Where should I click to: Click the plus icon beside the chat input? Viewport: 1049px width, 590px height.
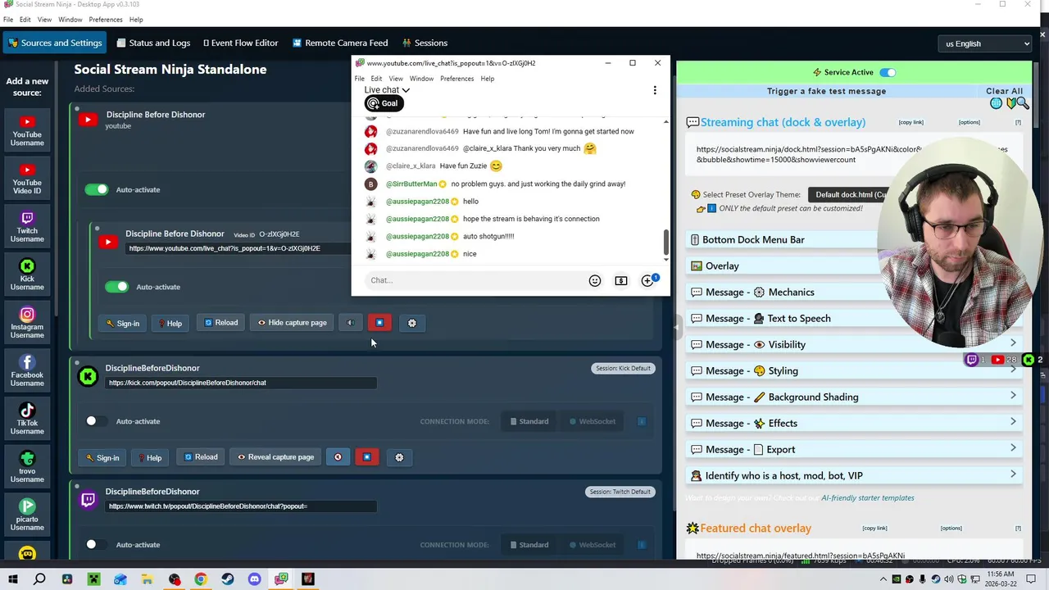(647, 280)
